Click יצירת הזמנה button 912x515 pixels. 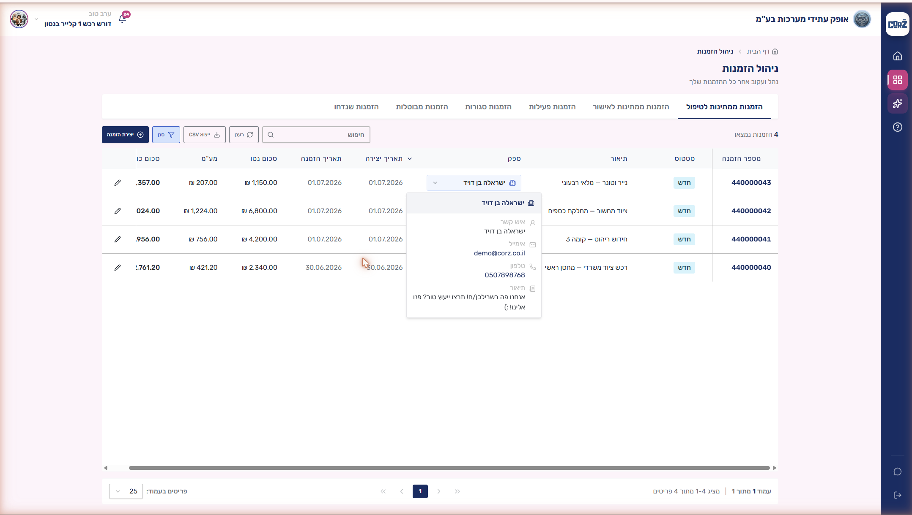pos(125,135)
